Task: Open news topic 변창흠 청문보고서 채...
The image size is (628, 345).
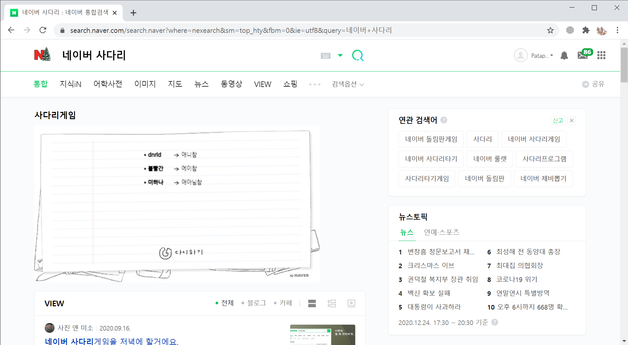Action: (x=441, y=252)
